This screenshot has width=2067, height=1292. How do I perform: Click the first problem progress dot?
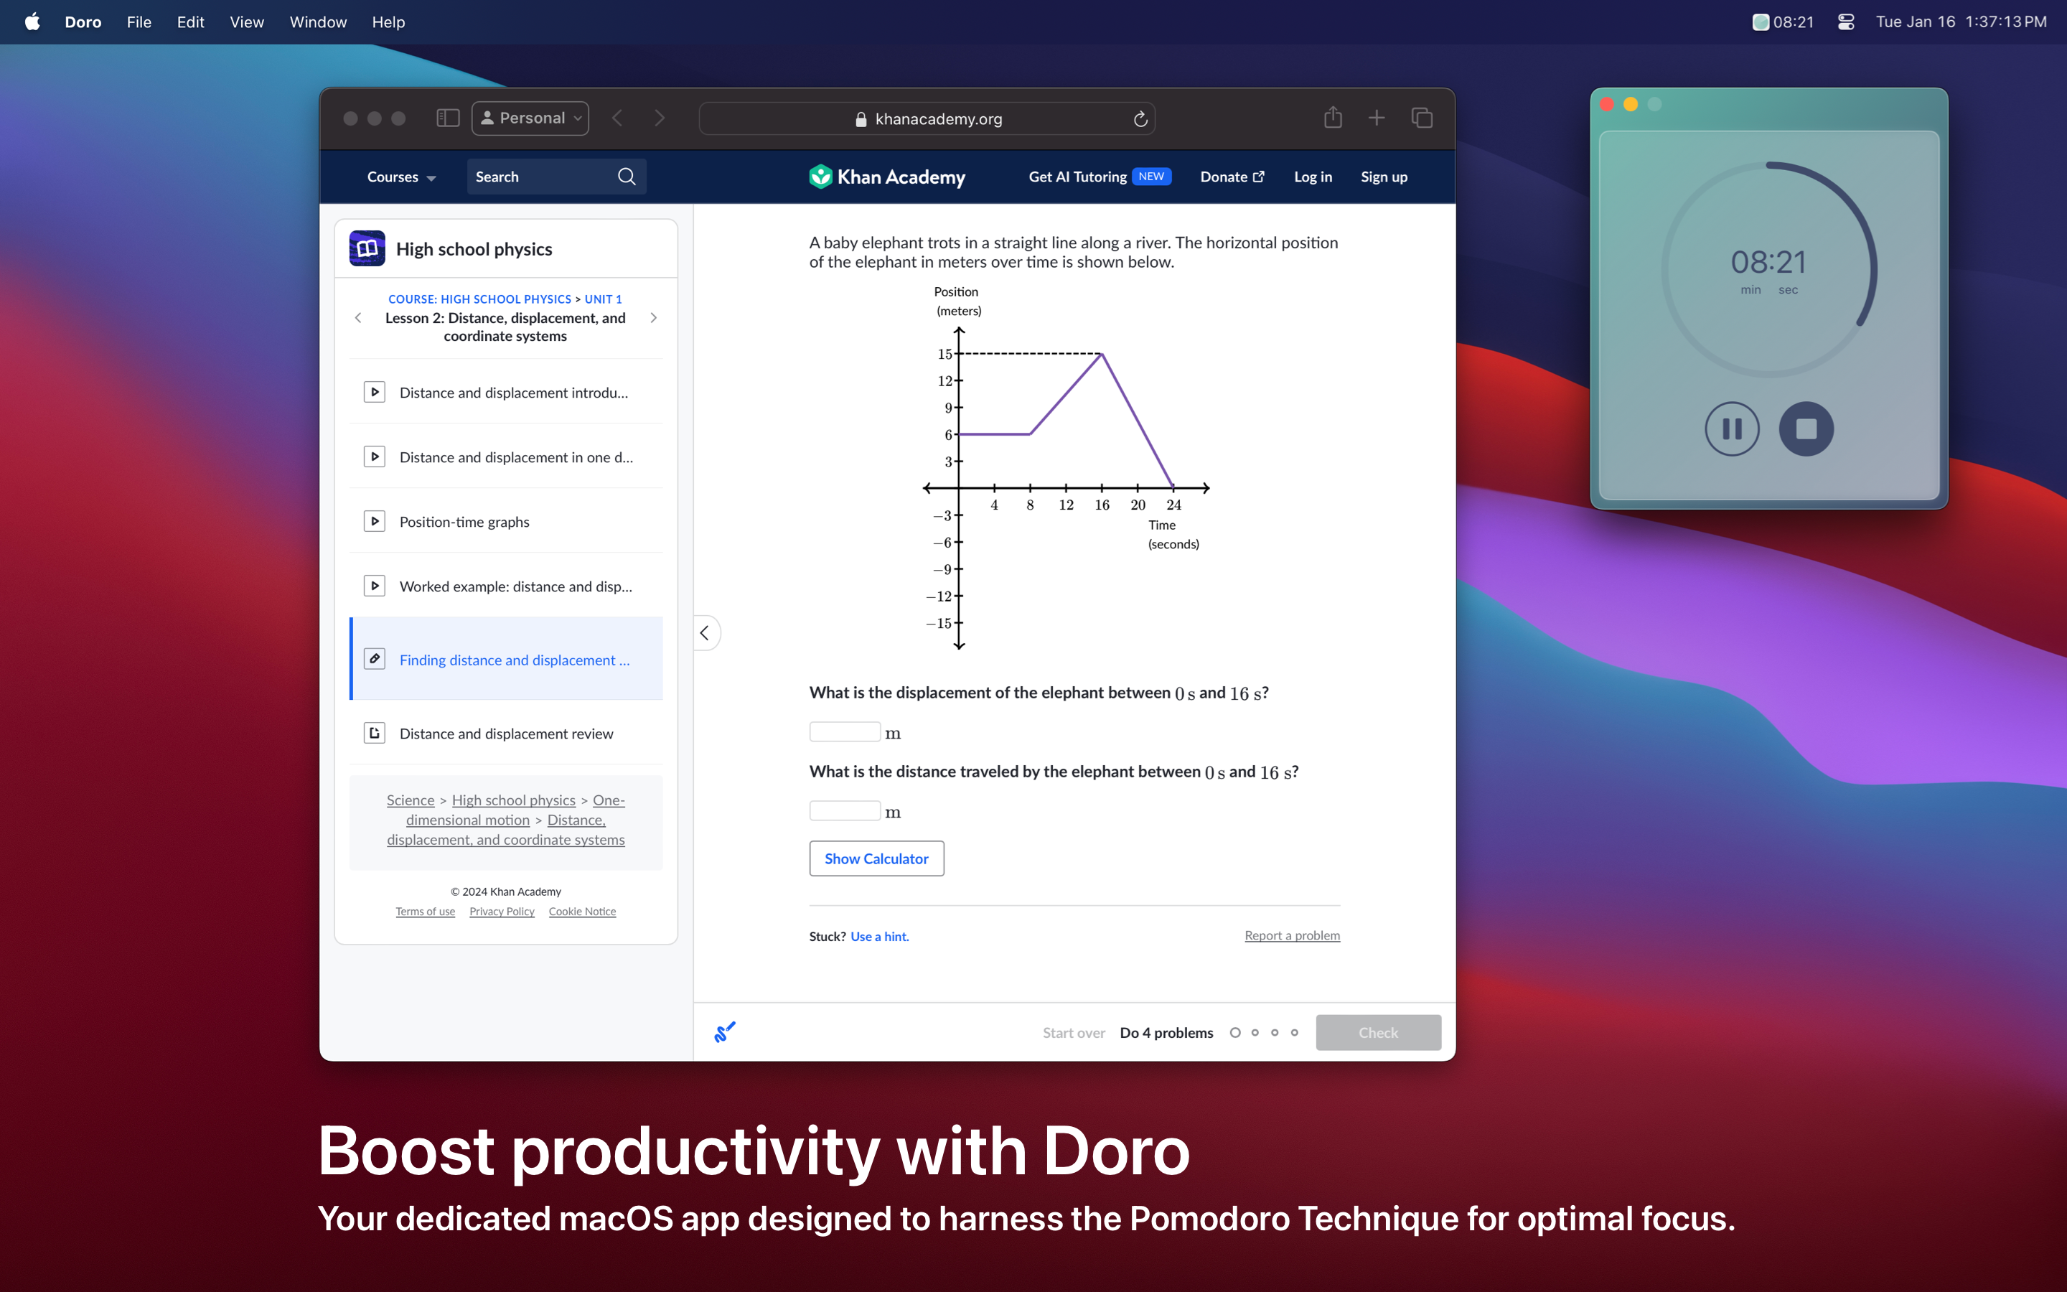click(x=1235, y=1032)
